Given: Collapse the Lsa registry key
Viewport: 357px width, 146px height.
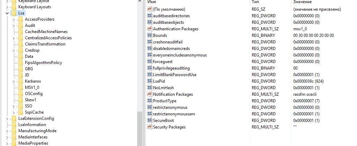Looking at the screenshot, I should click(x=7, y=13).
